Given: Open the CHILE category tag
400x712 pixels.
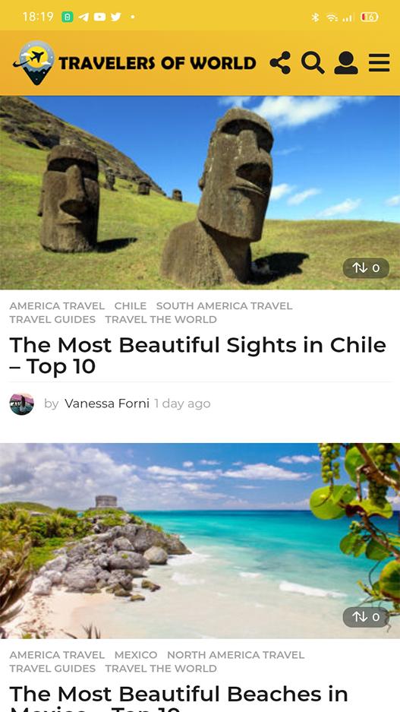Looking at the screenshot, I should 130,306.
